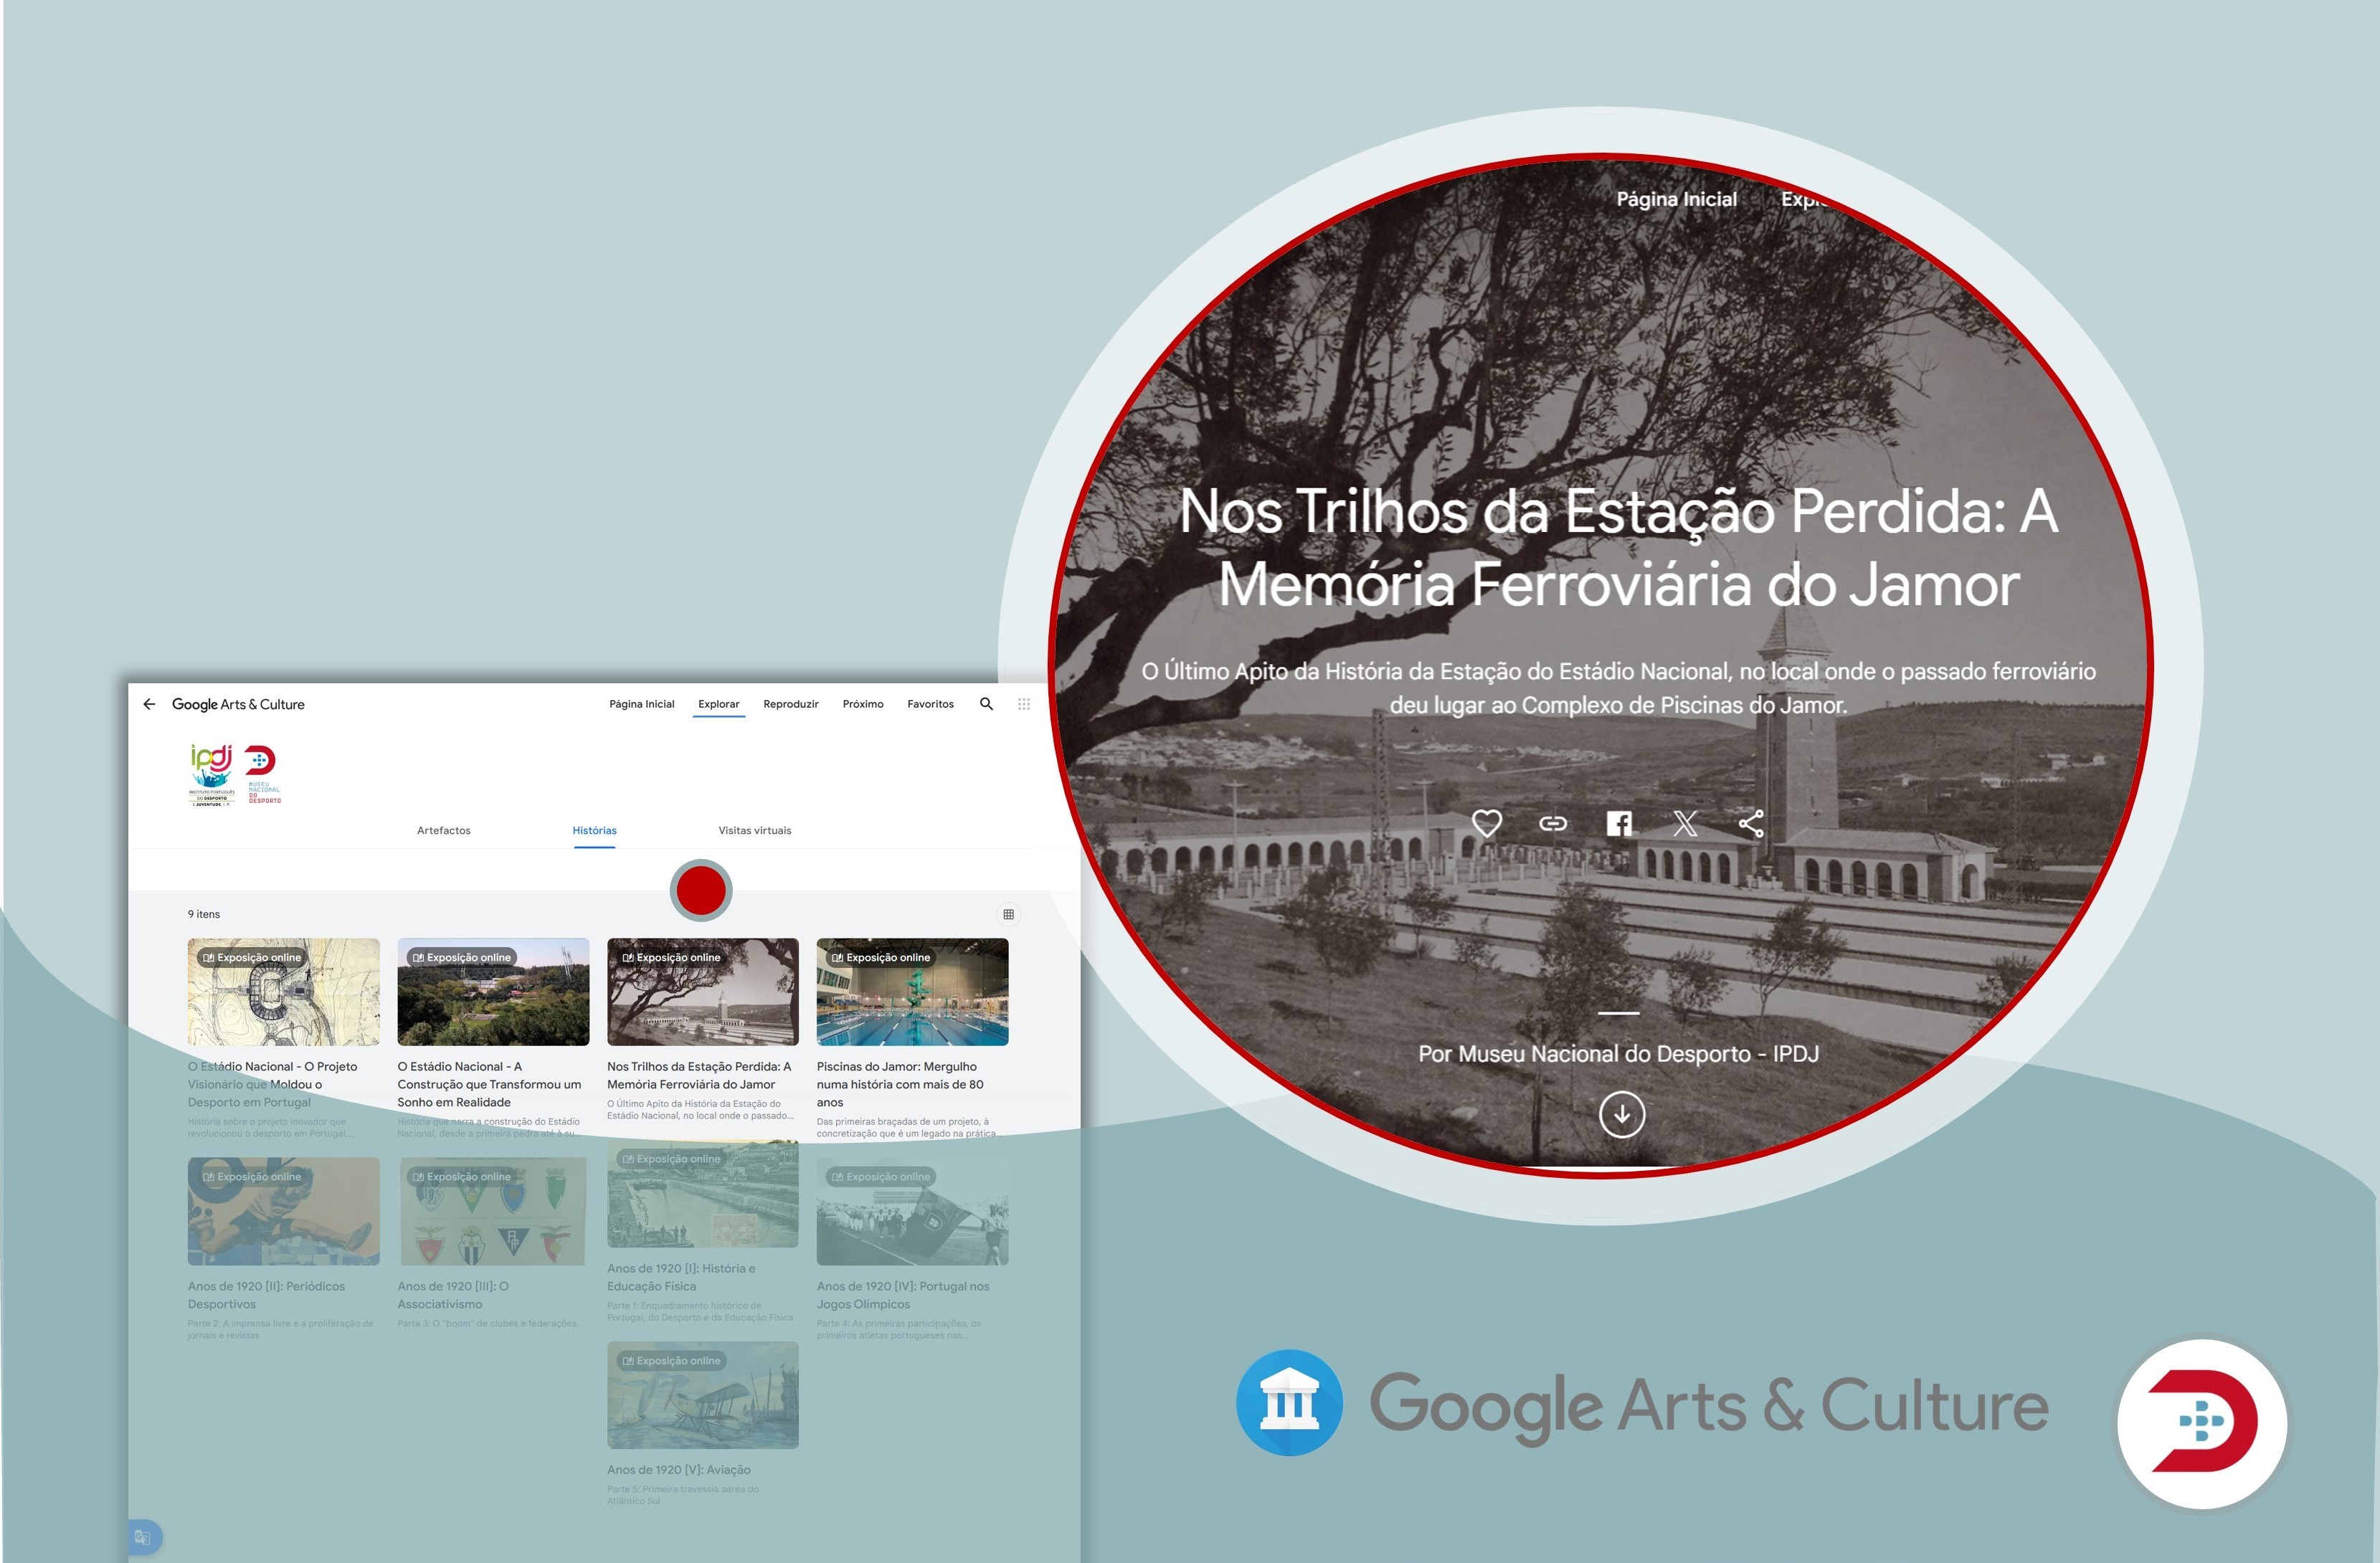This screenshot has width=2380, height=1563.
Task: Open the generic share icon
Action: pos(1751,823)
